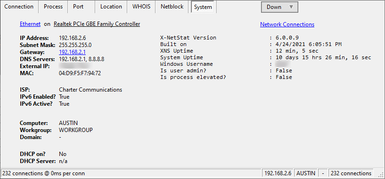Open the Netblock tab
This screenshot has width=385, height=179.
point(172,7)
